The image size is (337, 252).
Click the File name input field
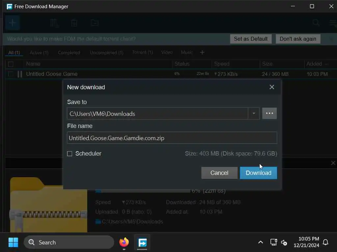(172, 138)
